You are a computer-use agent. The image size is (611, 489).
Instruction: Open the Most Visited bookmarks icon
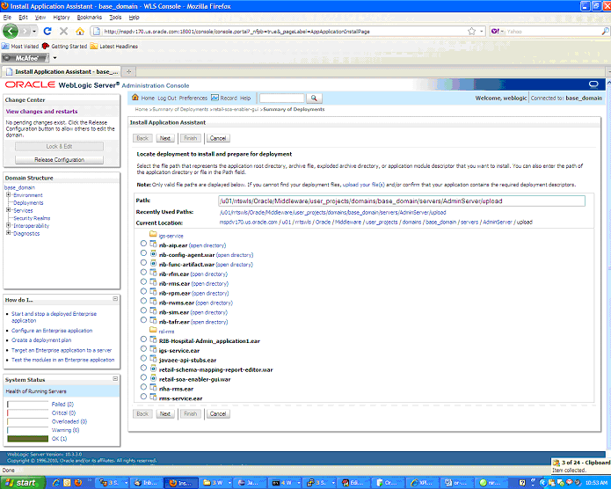pyautogui.click(x=5, y=46)
